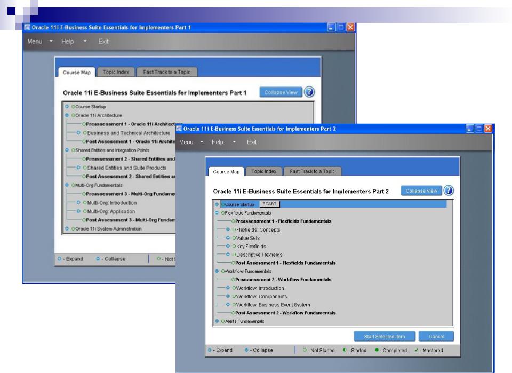Click Collapse View in Part 2 window
512x373 pixels.
click(421, 191)
